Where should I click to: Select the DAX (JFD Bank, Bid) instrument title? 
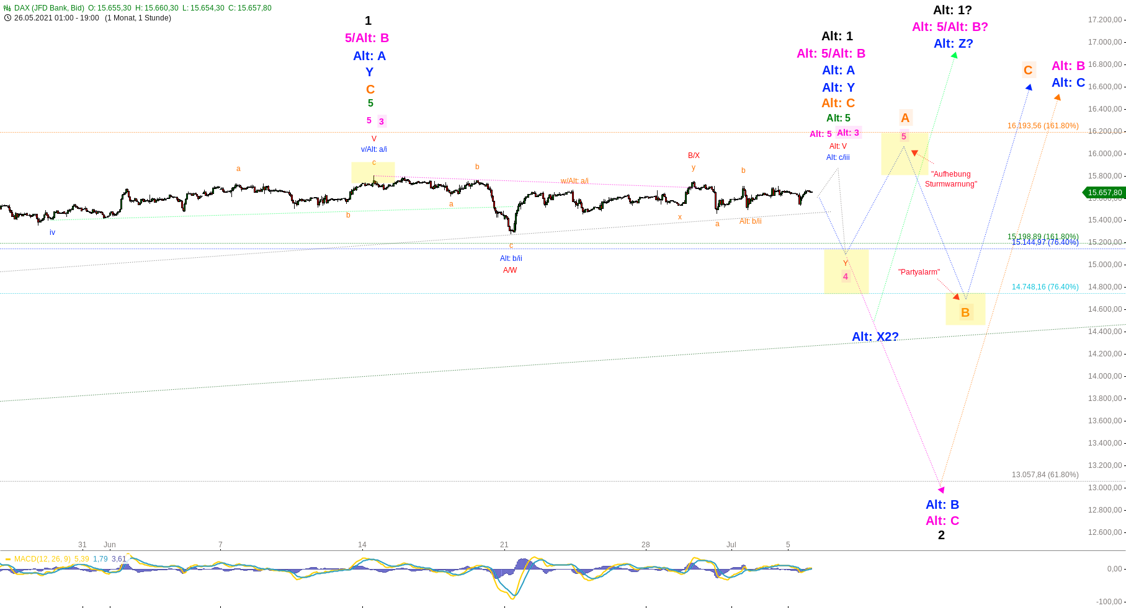pyautogui.click(x=49, y=8)
